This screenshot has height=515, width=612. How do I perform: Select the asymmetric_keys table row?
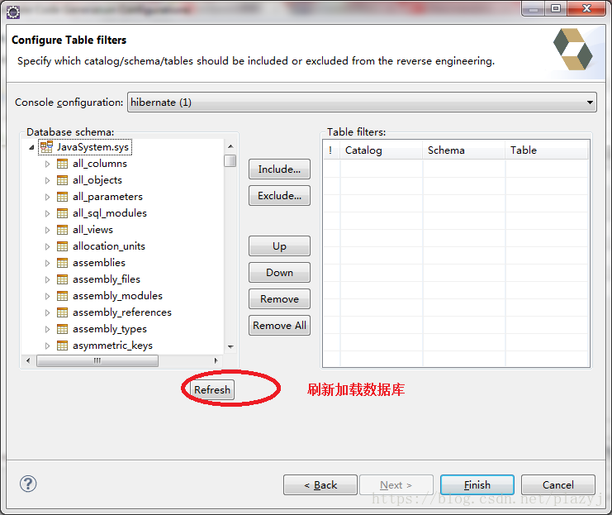(x=113, y=346)
